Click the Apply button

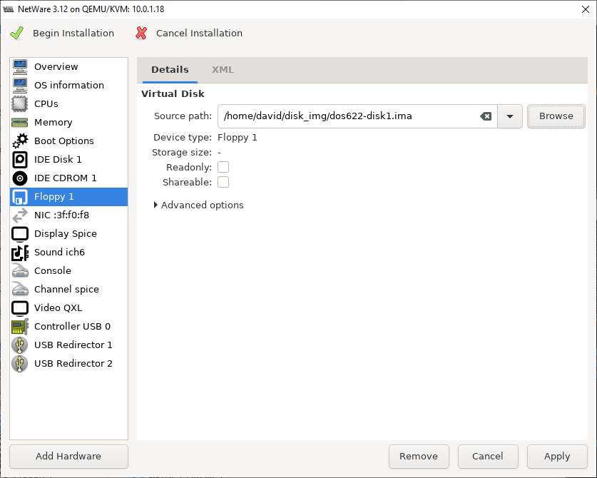tap(557, 457)
